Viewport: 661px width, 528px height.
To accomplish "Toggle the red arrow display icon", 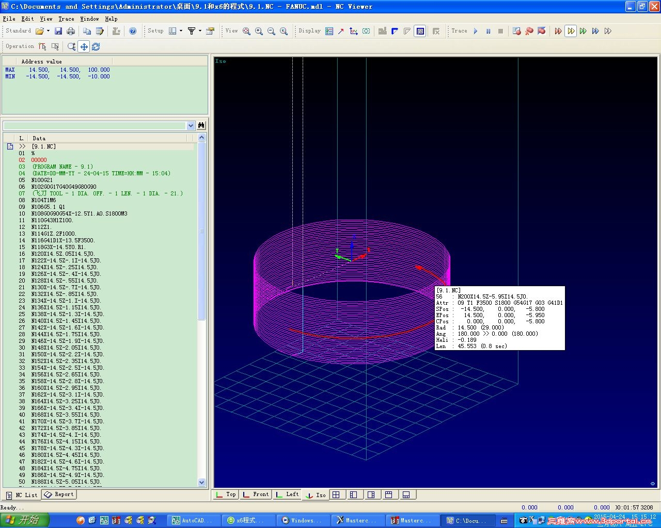I will coord(341,31).
